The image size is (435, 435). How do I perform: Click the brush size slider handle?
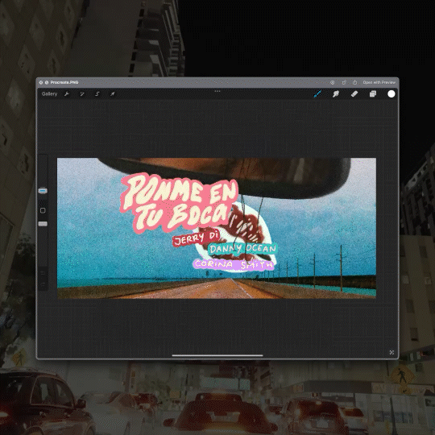pyautogui.click(x=43, y=191)
